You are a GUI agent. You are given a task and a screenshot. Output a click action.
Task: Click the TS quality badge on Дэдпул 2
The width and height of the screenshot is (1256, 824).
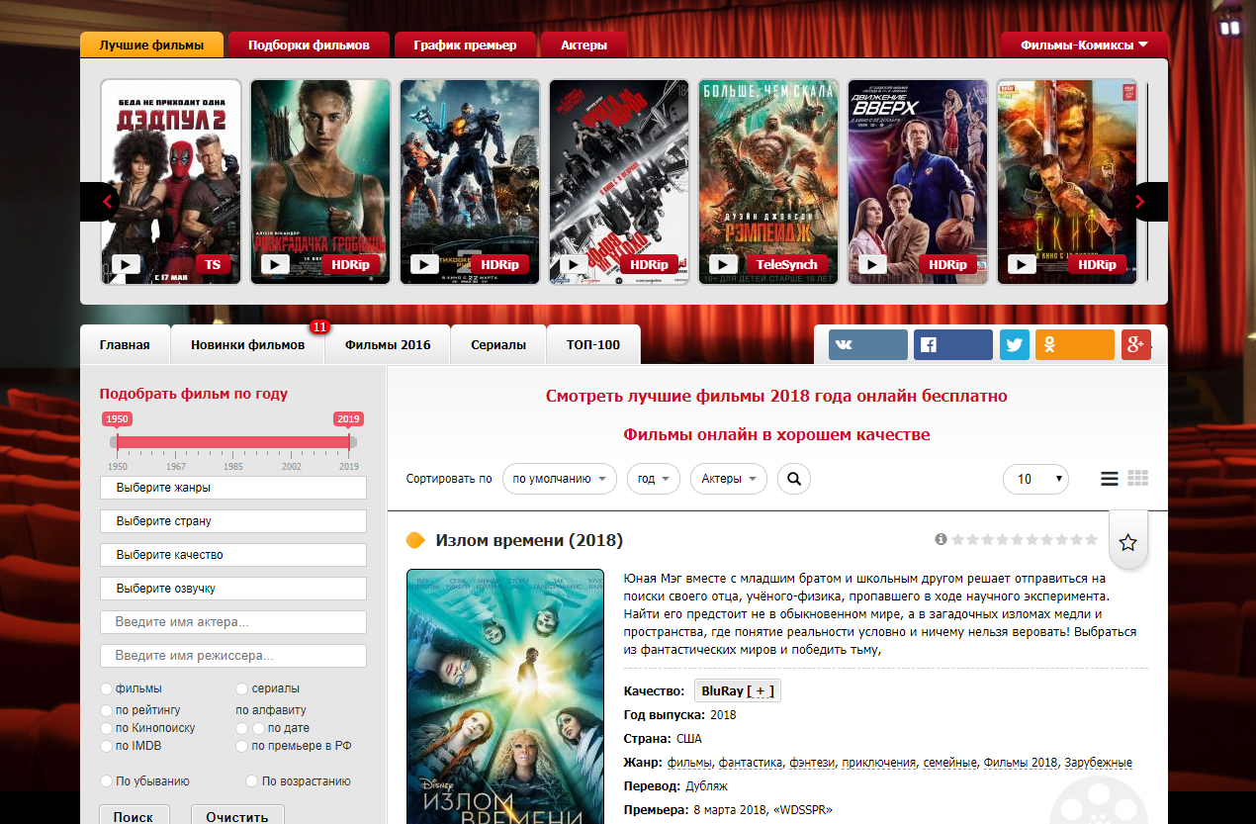(214, 264)
